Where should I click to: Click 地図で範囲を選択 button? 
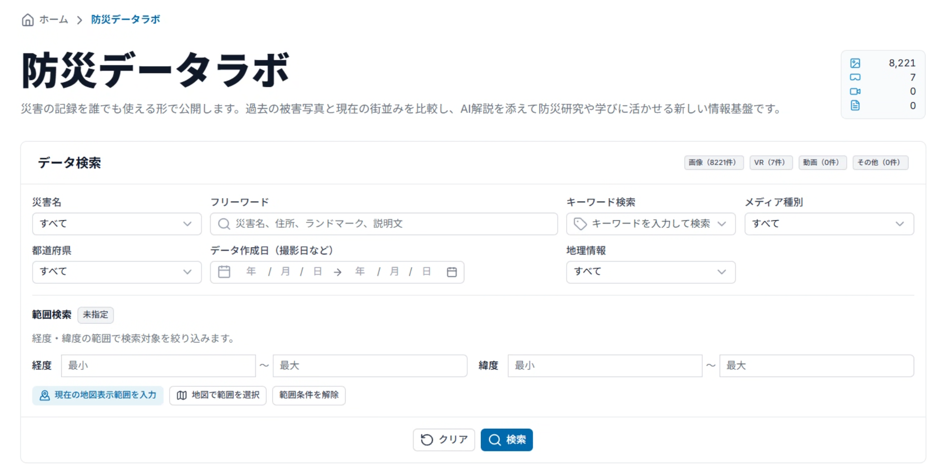coord(218,395)
